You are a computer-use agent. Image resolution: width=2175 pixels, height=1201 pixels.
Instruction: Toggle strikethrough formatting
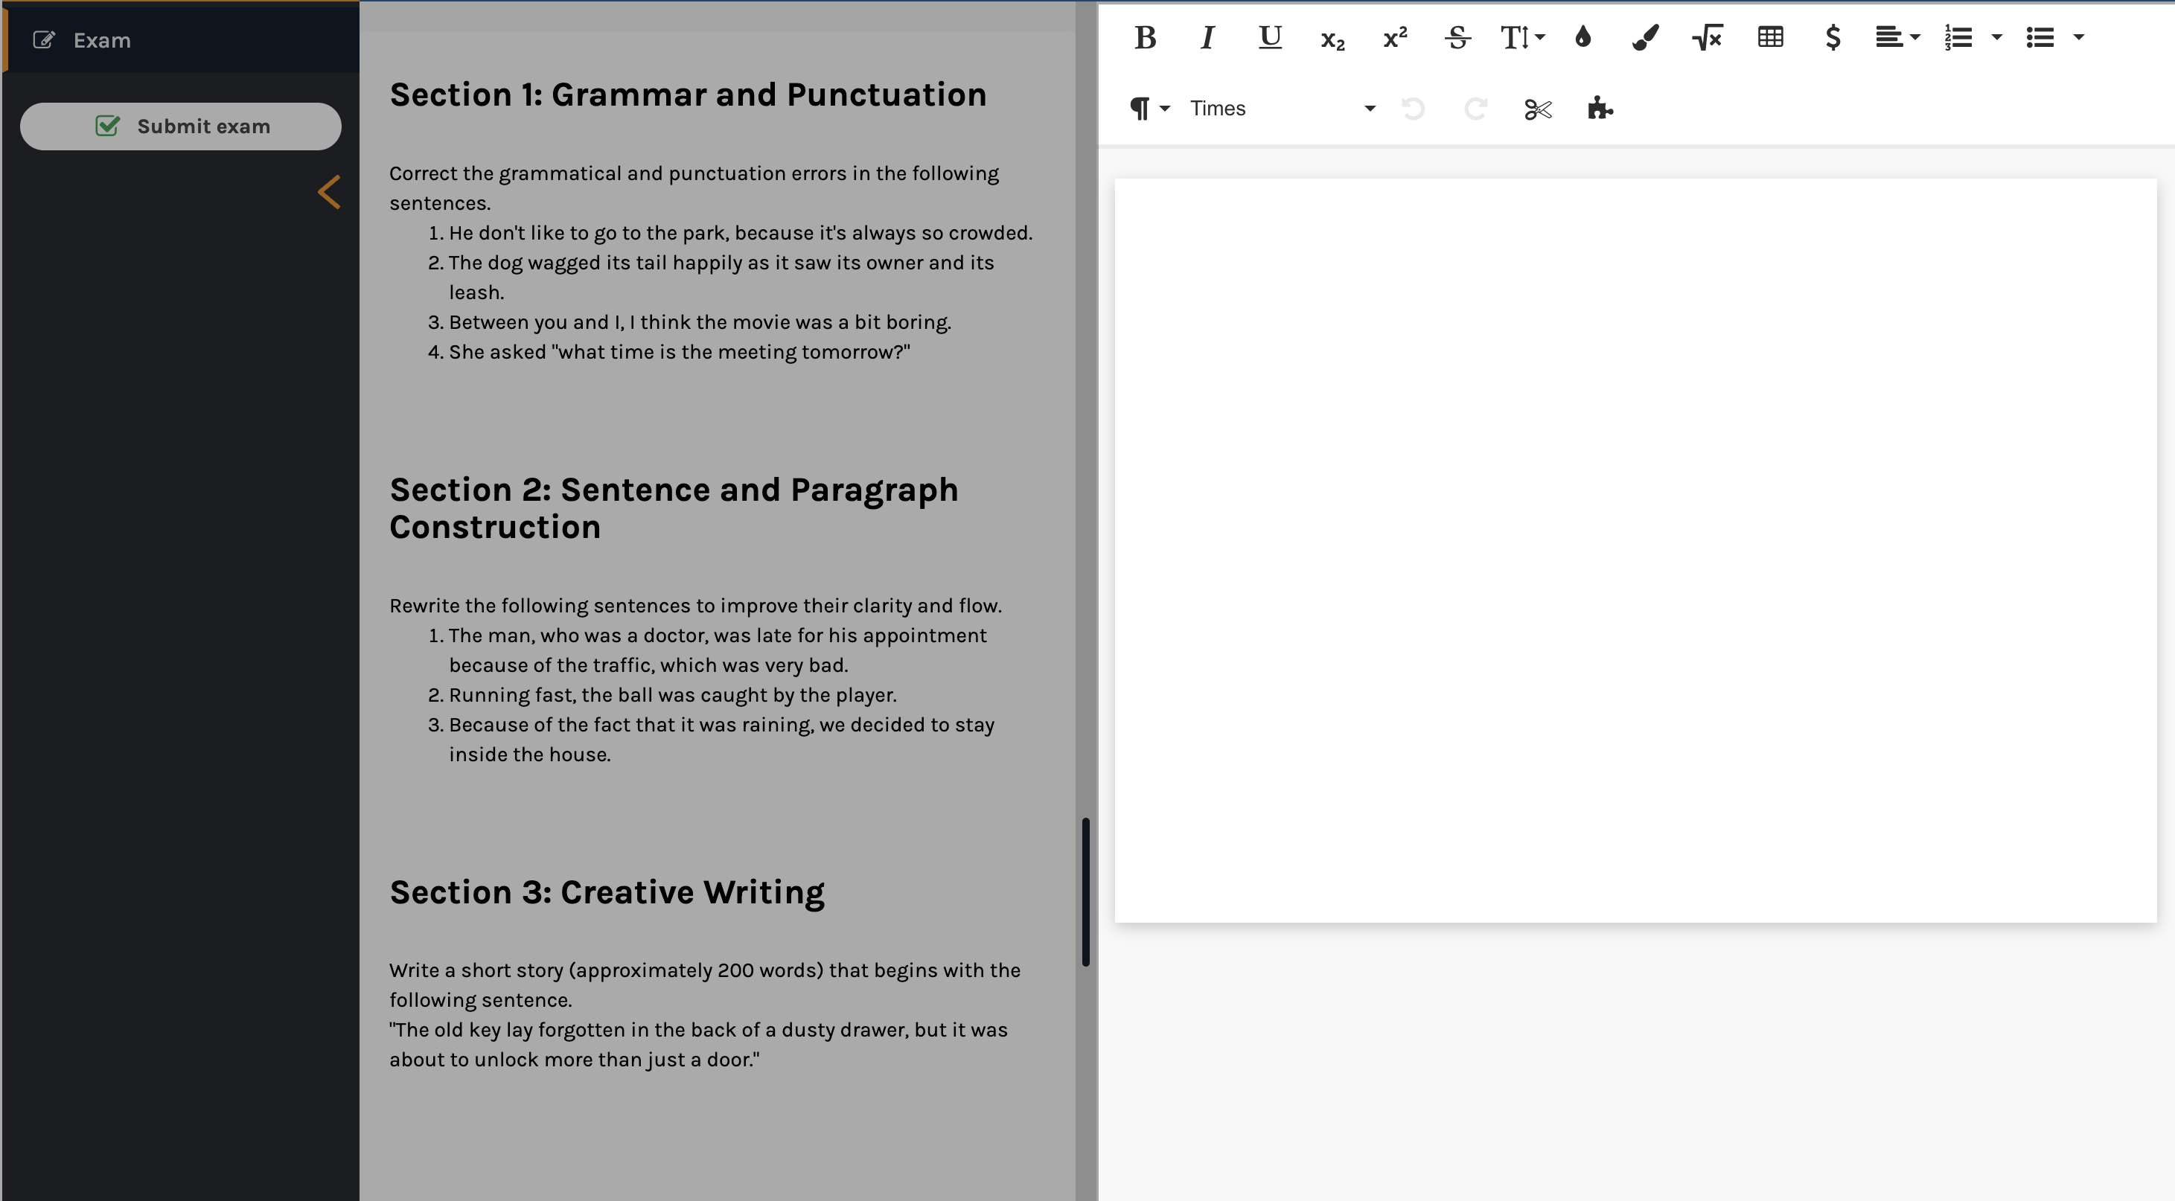1457,38
